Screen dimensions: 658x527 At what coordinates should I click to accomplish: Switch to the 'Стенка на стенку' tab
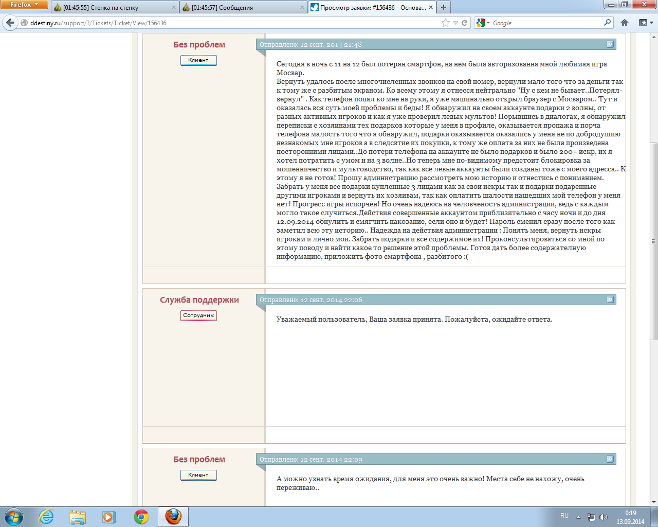tap(114, 7)
